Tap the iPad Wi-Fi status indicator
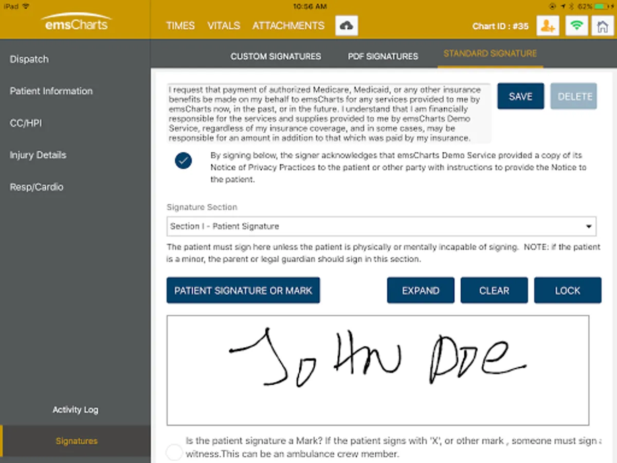The height and width of the screenshot is (463, 617). [x=26, y=6]
